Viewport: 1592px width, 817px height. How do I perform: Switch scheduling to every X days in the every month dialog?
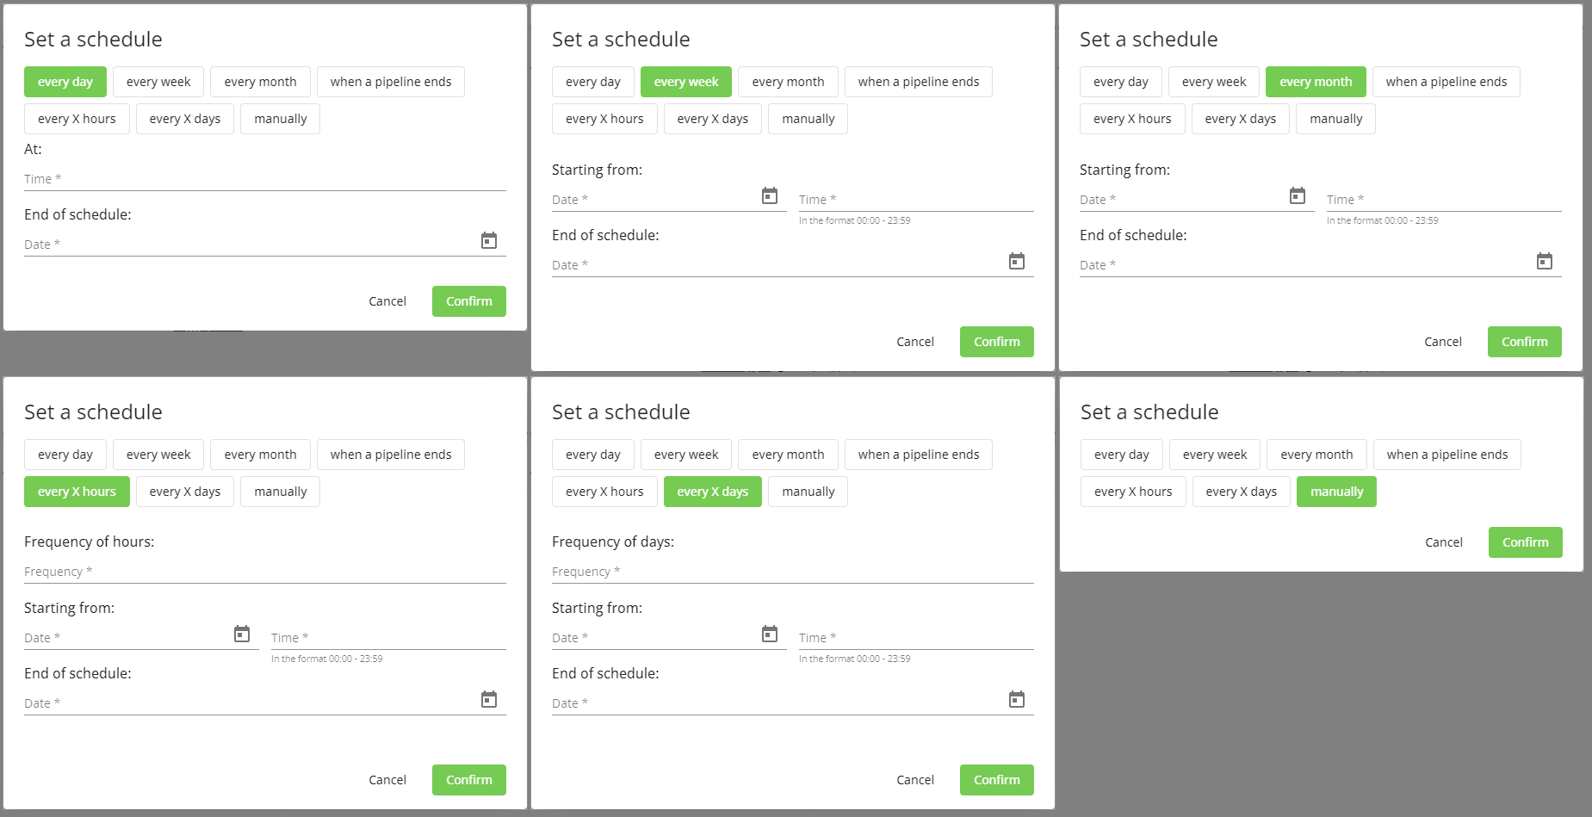[x=1240, y=118]
